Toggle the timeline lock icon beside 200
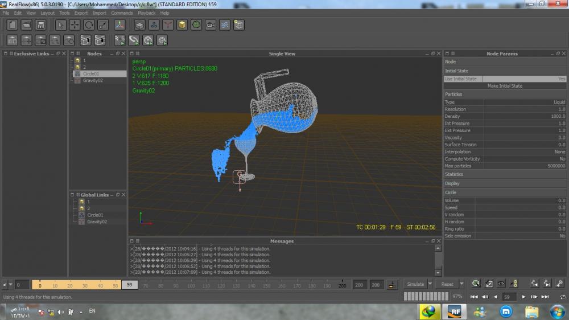Viewport: 569px width, 320px height. [391, 285]
